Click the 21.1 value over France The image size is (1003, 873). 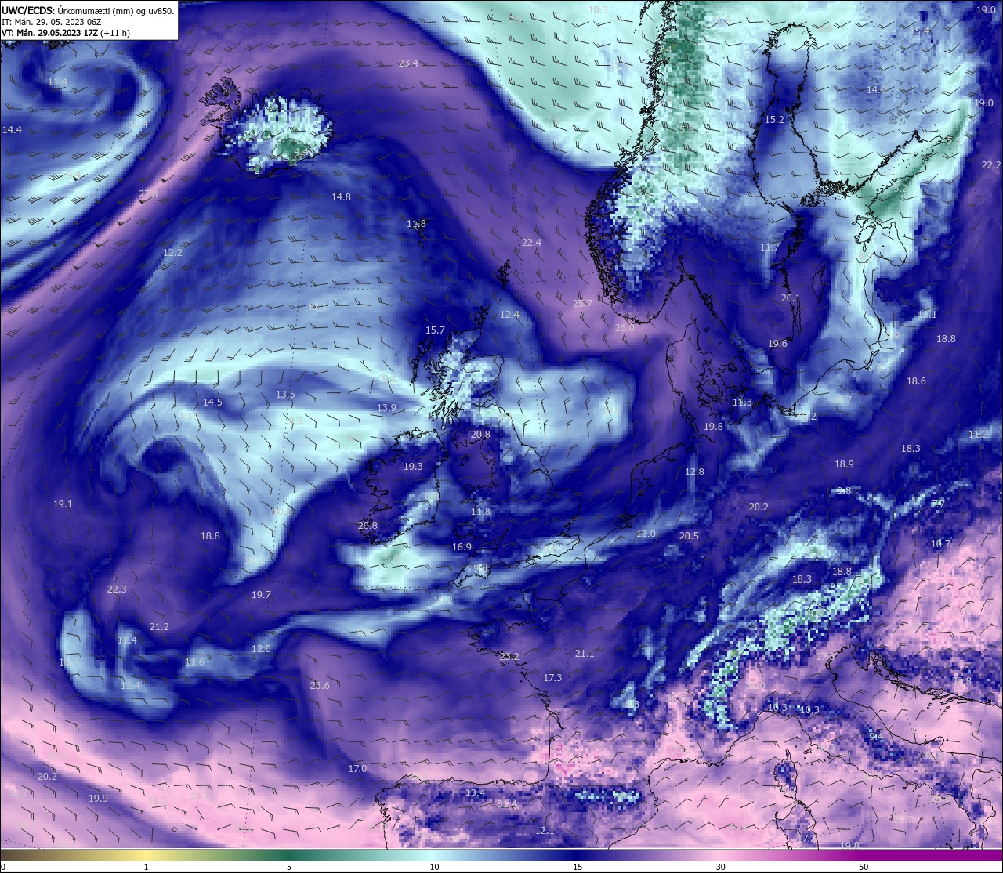[x=585, y=654]
